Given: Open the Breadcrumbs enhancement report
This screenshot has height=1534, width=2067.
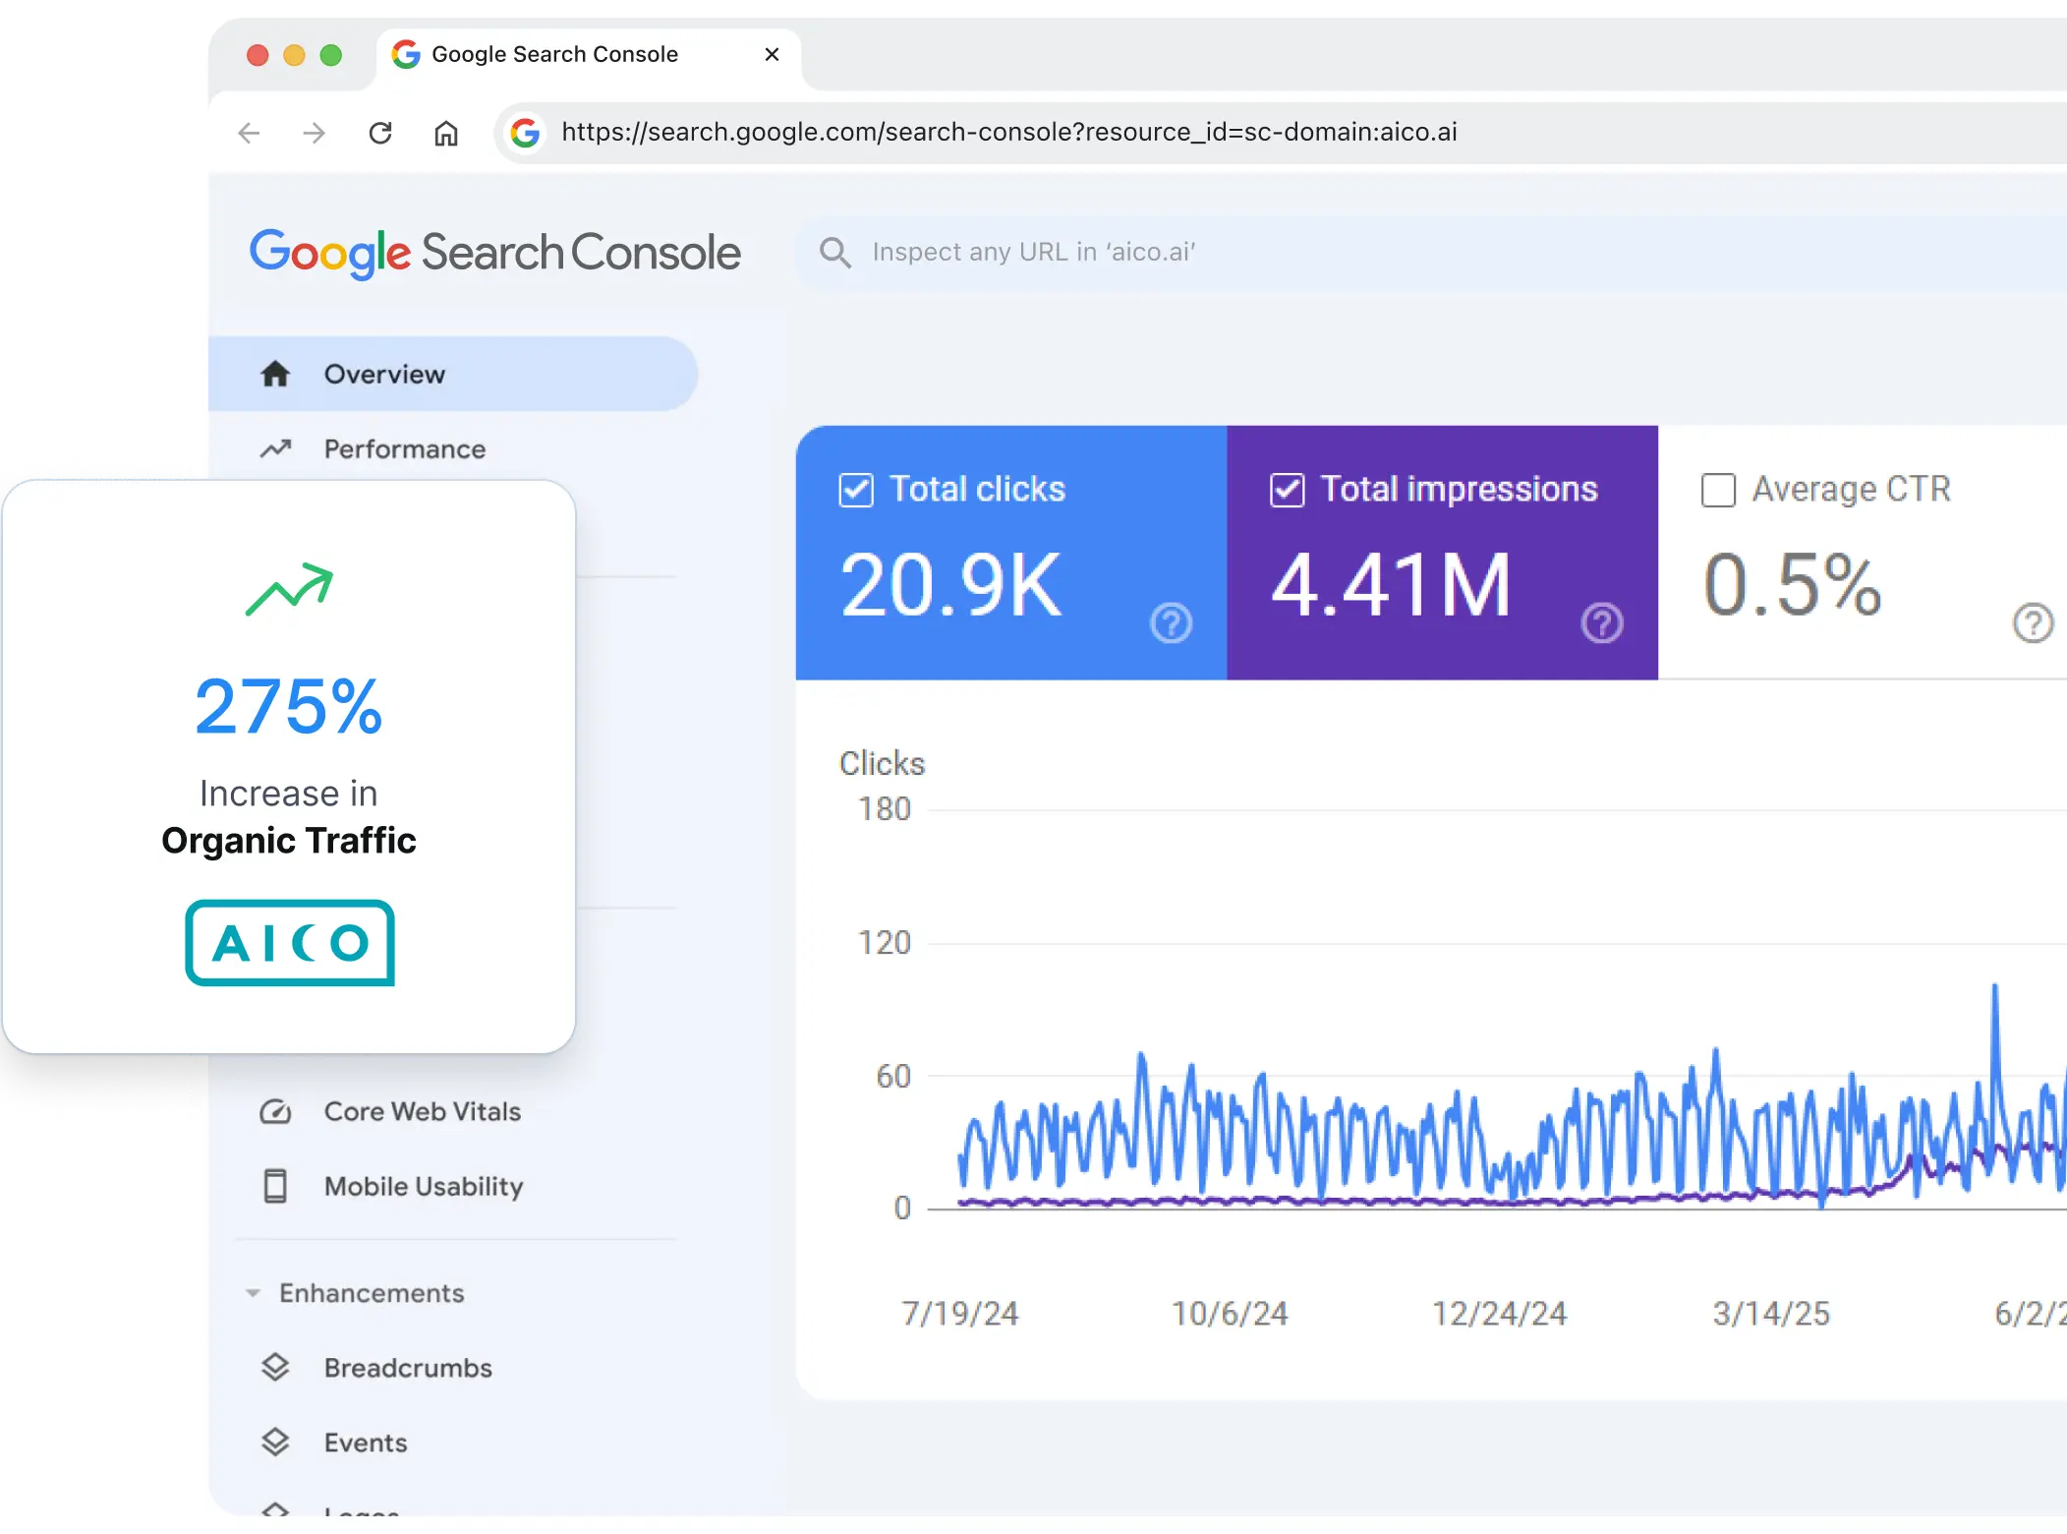Looking at the screenshot, I should pos(408,1368).
